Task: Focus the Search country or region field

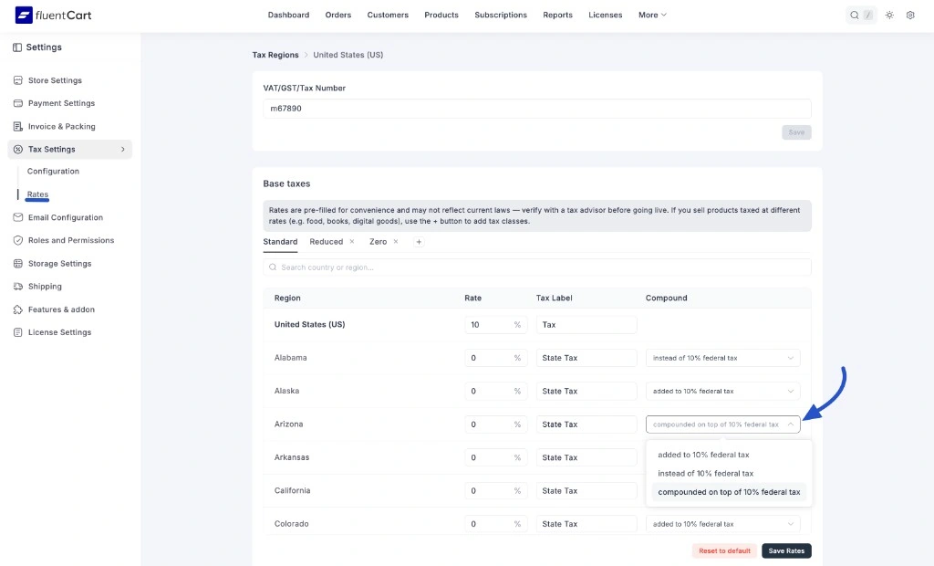Action: (x=536, y=267)
